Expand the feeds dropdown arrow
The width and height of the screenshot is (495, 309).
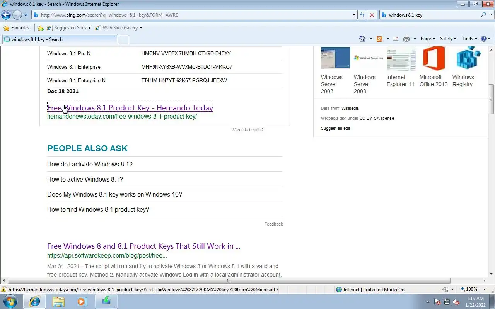click(x=387, y=39)
